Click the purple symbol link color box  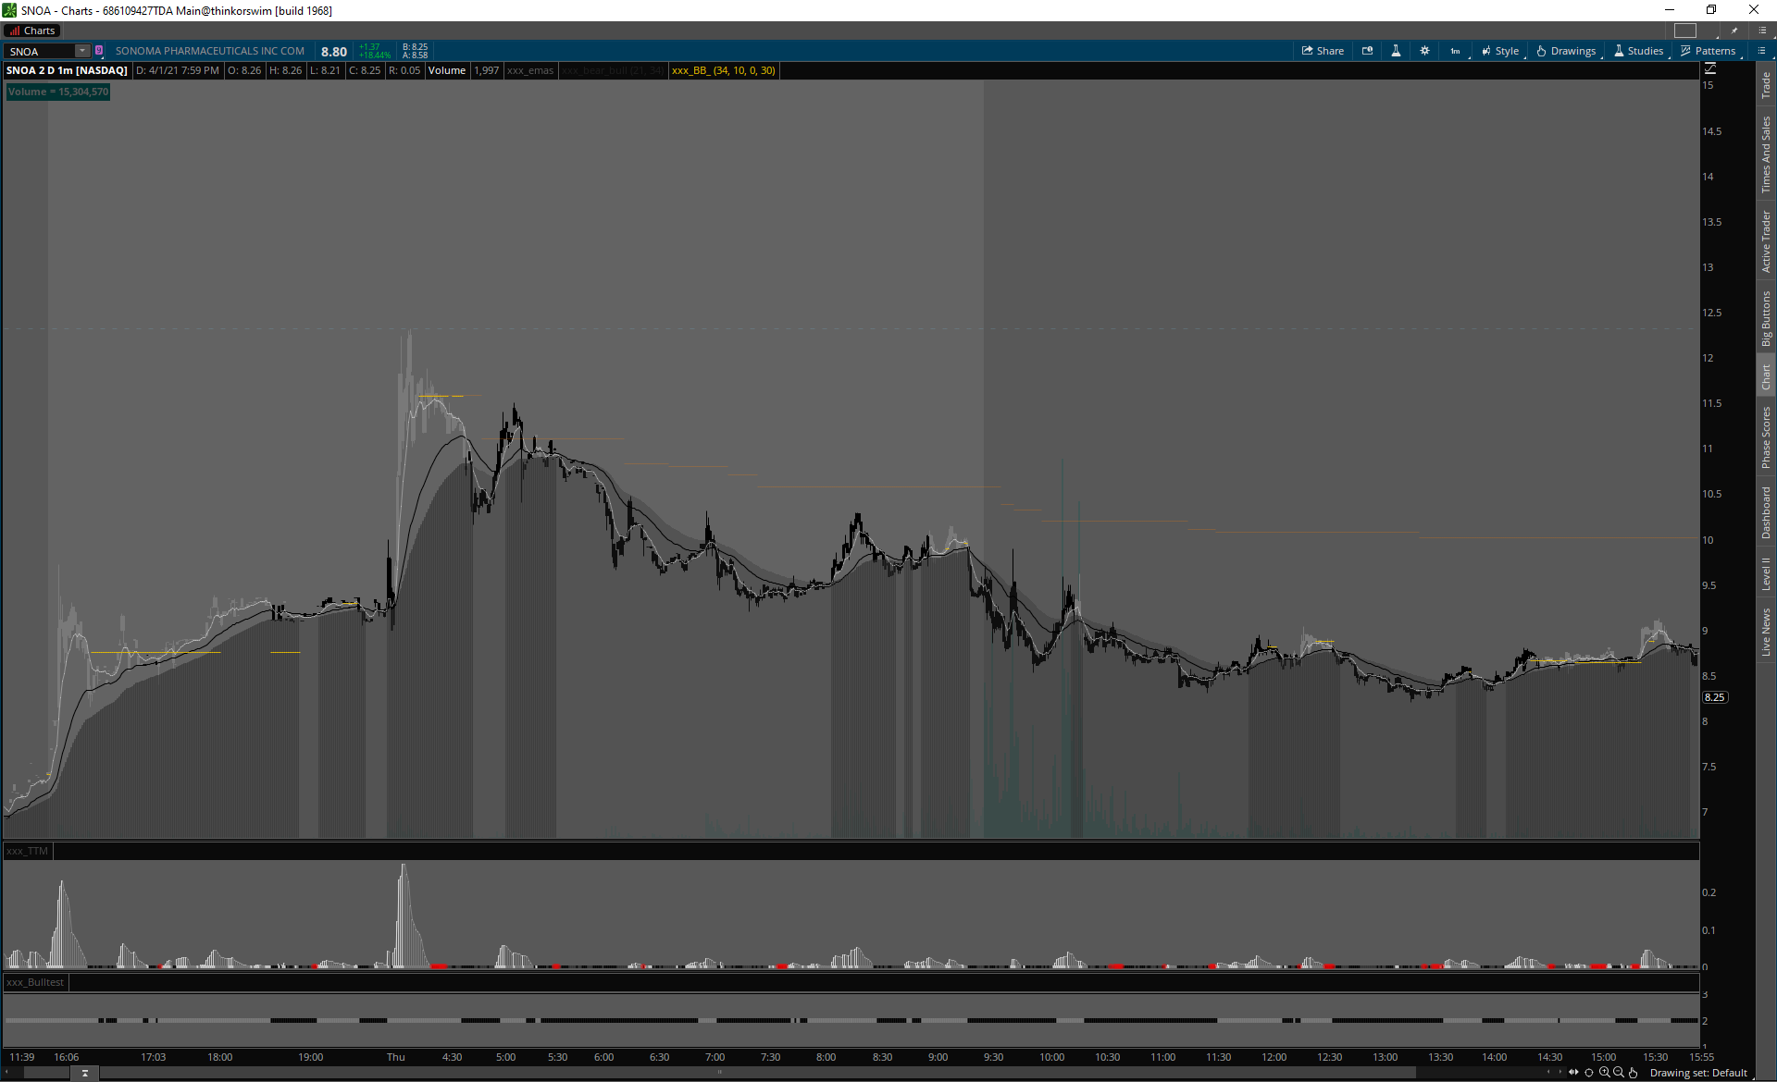[x=99, y=51]
